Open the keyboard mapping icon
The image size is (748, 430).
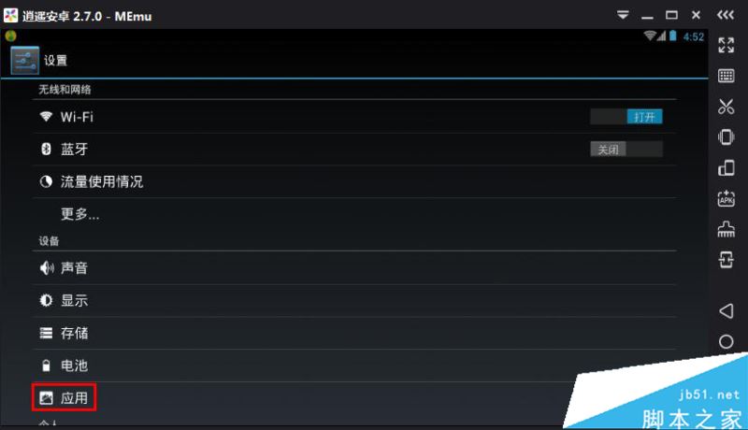[726, 76]
